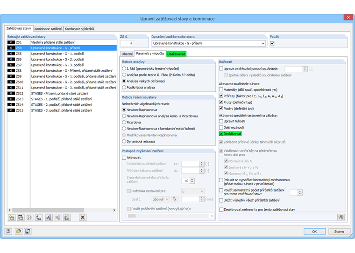Click stepper of Zjemnění posledního přírůstku value 10
Viewport: 355px width, 253px height.
point(192,181)
